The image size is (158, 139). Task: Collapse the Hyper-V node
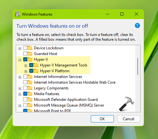click(x=20, y=60)
